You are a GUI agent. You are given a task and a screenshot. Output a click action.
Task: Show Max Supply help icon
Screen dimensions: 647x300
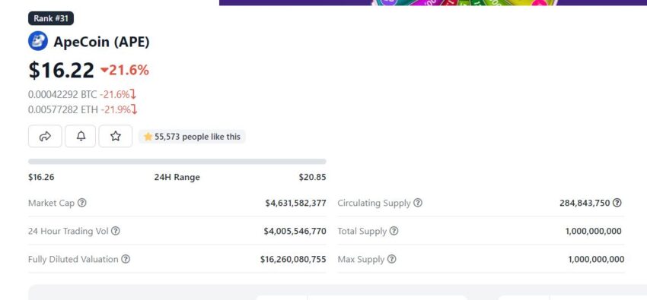point(391,259)
